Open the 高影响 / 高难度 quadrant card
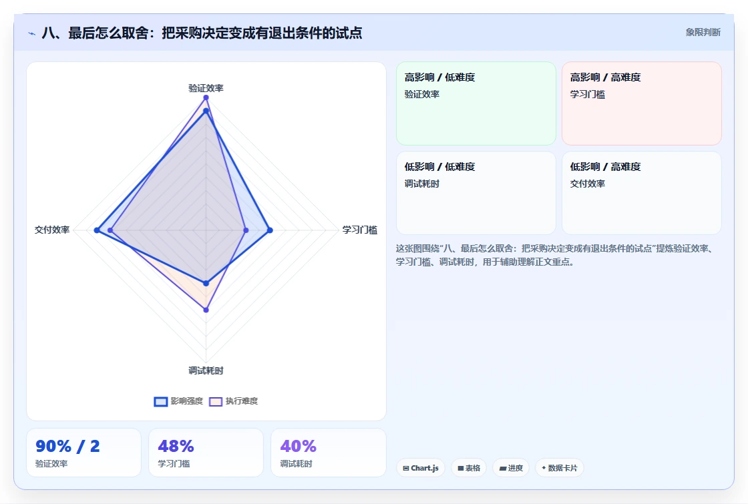 [642, 103]
